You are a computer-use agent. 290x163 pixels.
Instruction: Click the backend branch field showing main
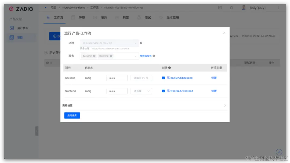click(x=117, y=78)
